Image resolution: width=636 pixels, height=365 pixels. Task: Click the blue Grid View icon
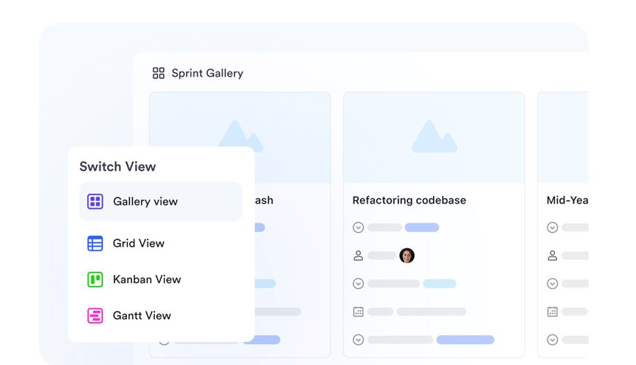pyautogui.click(x=95, y=243)
